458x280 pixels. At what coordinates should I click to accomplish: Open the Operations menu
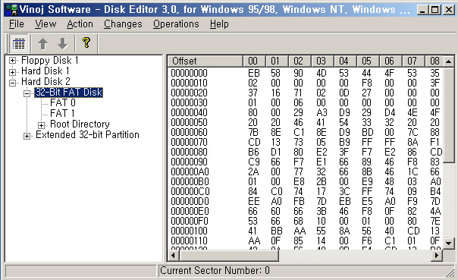click(176, 24)
